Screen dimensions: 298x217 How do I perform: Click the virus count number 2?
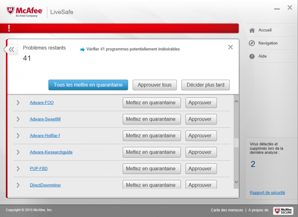pos(253,164)
